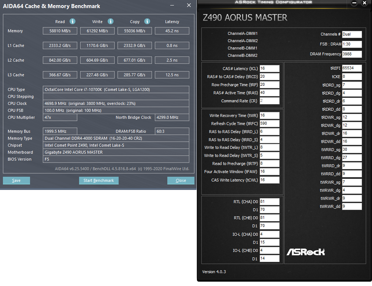
Task: Click the RTL (CHA) D0 field
Action: point(269,202)
